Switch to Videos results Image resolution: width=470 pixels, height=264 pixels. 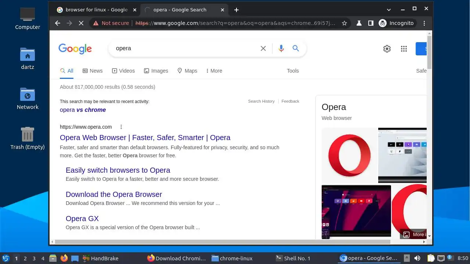[x=123, y=71]
